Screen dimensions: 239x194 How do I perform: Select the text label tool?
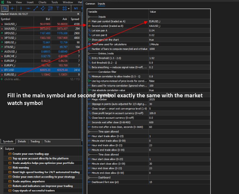(x=58, y=8)
